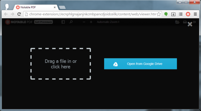Click the download extension icon
The height and width of the screenshot is (111, 201).
pyautogui.click(x=173, y=14)
